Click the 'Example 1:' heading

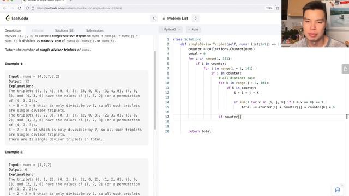14,64
